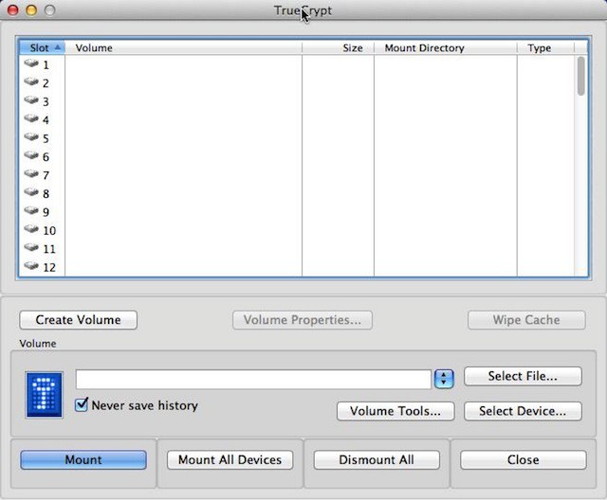The image size is (607, 500).
Task: Open the Volume Tools menu button
Action: coord(395,411)
